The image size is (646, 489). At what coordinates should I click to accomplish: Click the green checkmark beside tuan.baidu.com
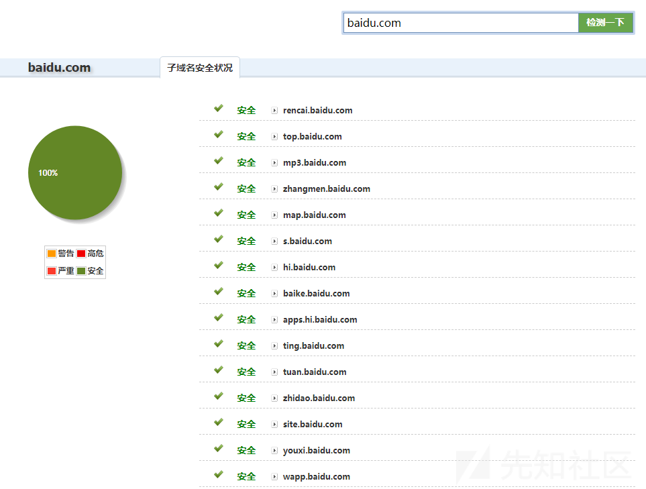219,370
